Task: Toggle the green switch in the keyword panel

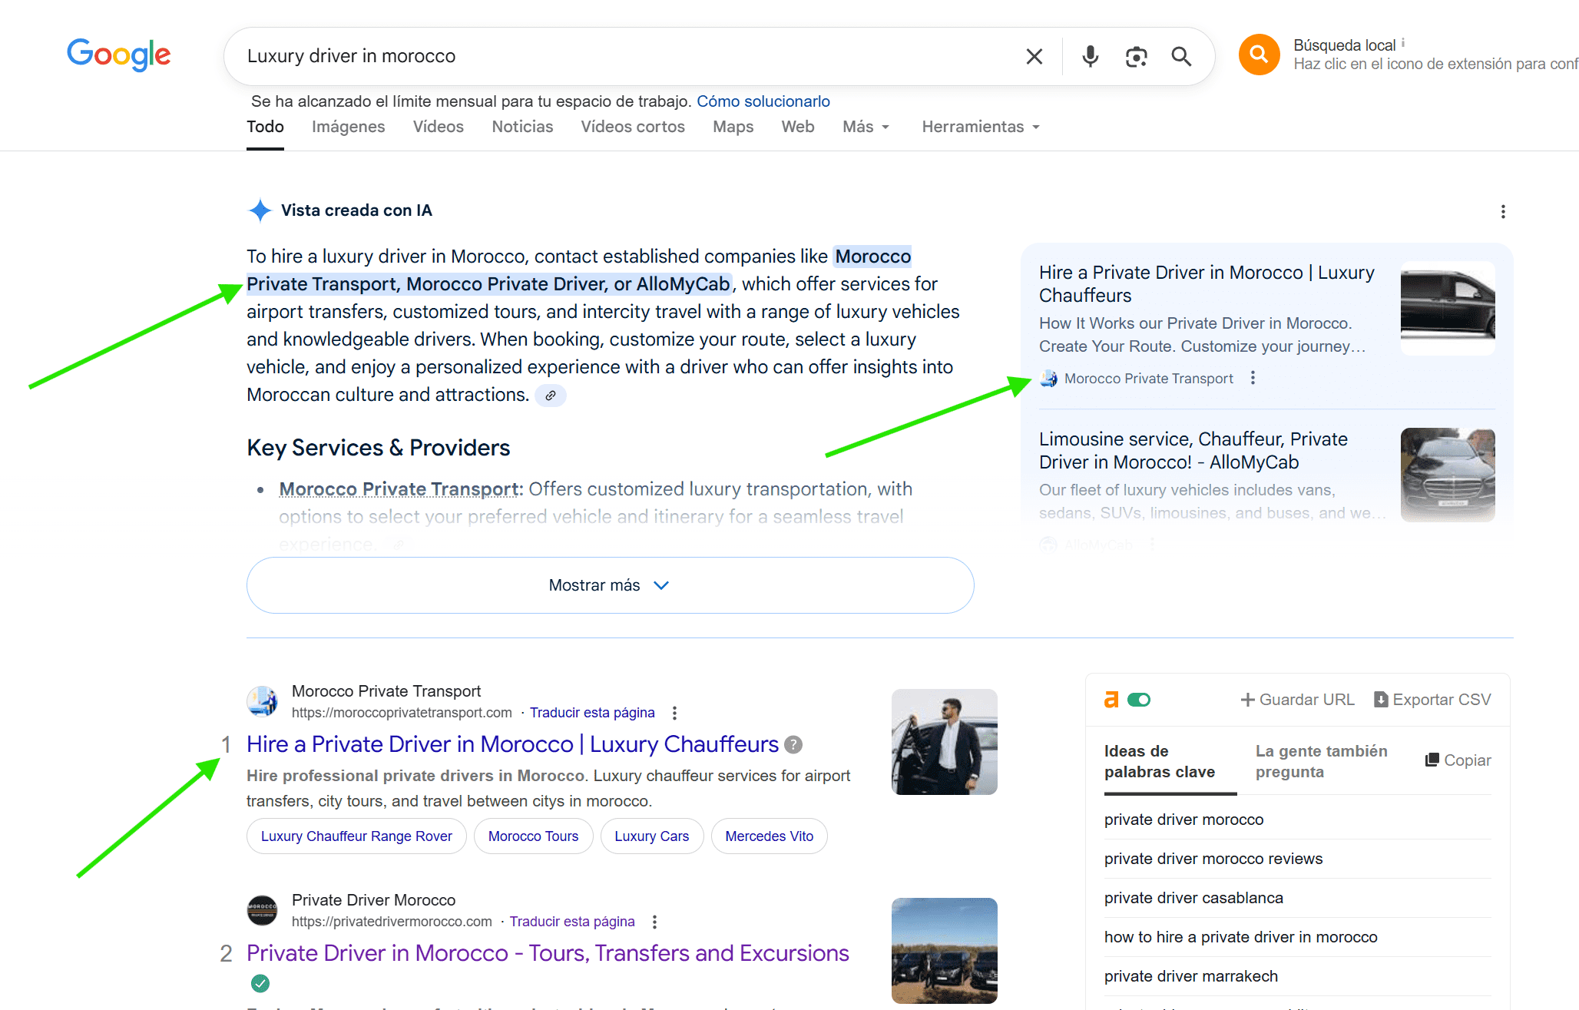Action: [1139, 700]
